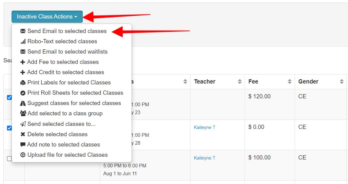Click signal bars icon for Robo-Text
Screen dimensions: 348x184
pyautogui.click(x=23, y=41)
